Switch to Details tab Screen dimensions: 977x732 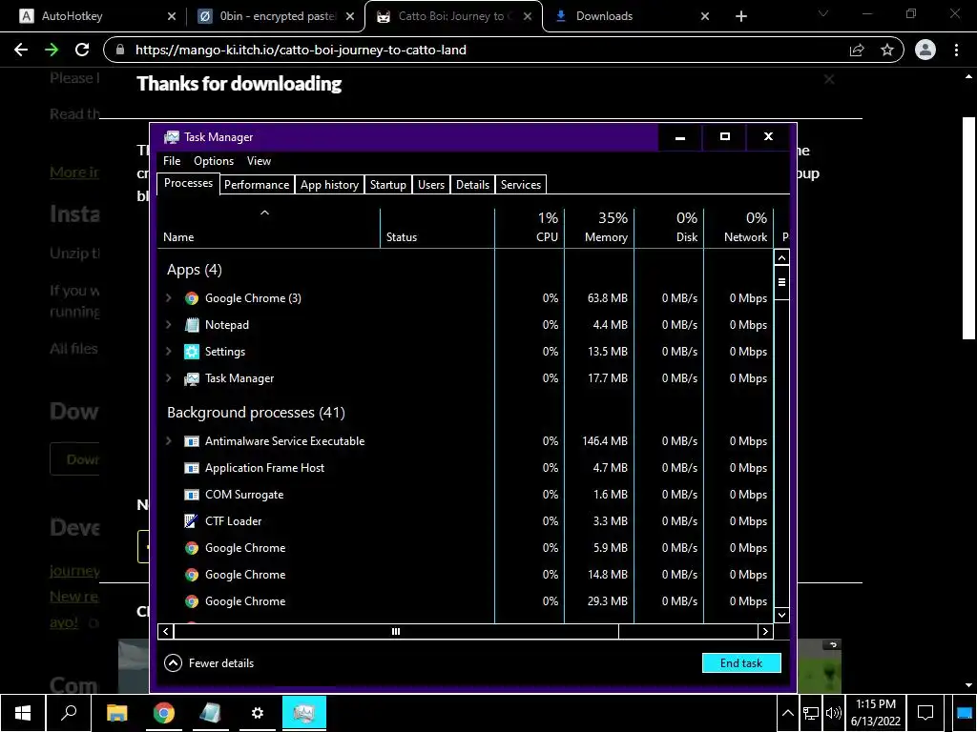click(x=473, y=185)
